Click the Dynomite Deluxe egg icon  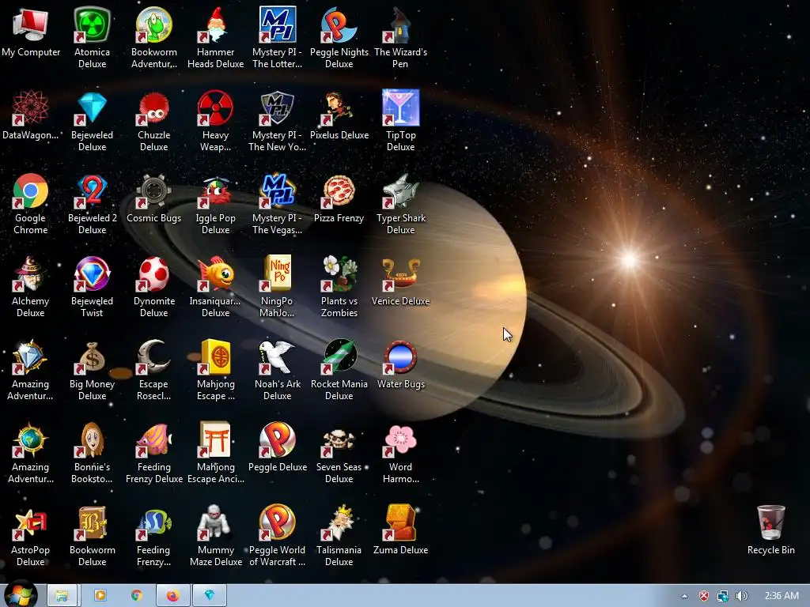(x=154, y=274)
